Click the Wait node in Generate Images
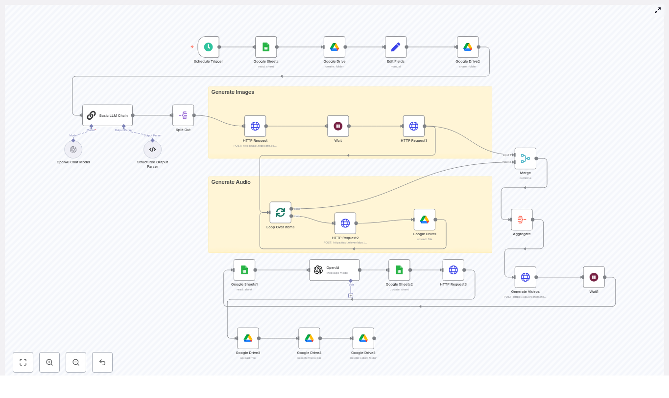Image resolution: width=669 pixels, height=398 pixels. pyautogui.click(x=338, y=126)
